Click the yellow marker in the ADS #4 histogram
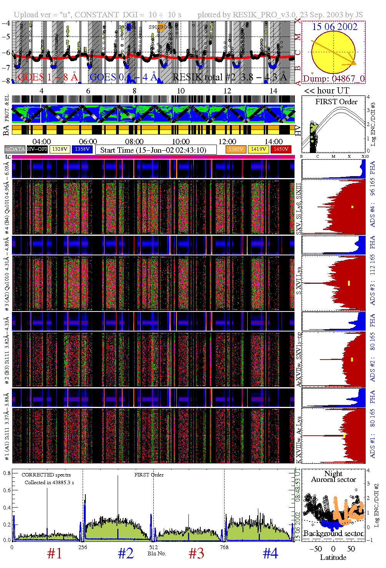Screen dimensions: 386x568 point(352,207)
